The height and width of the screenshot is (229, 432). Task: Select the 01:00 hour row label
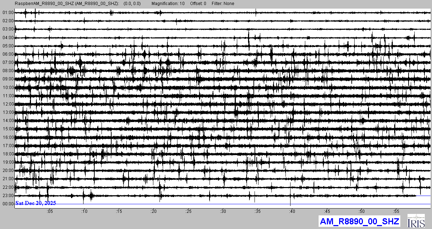coord(8,13)
